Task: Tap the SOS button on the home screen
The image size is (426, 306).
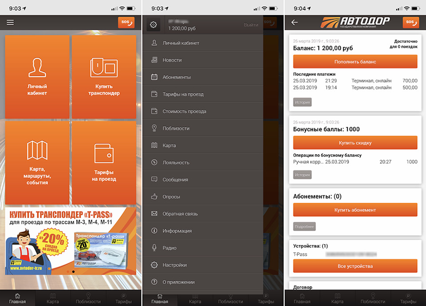Action: tap(126, 23)
